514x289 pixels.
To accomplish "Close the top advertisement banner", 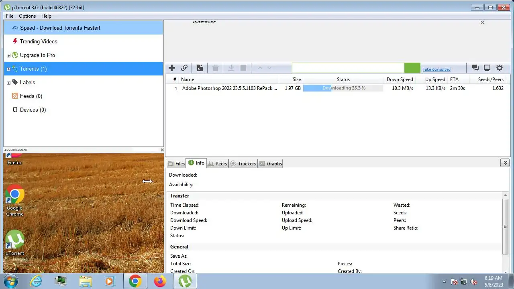I will tap(482, 22).
